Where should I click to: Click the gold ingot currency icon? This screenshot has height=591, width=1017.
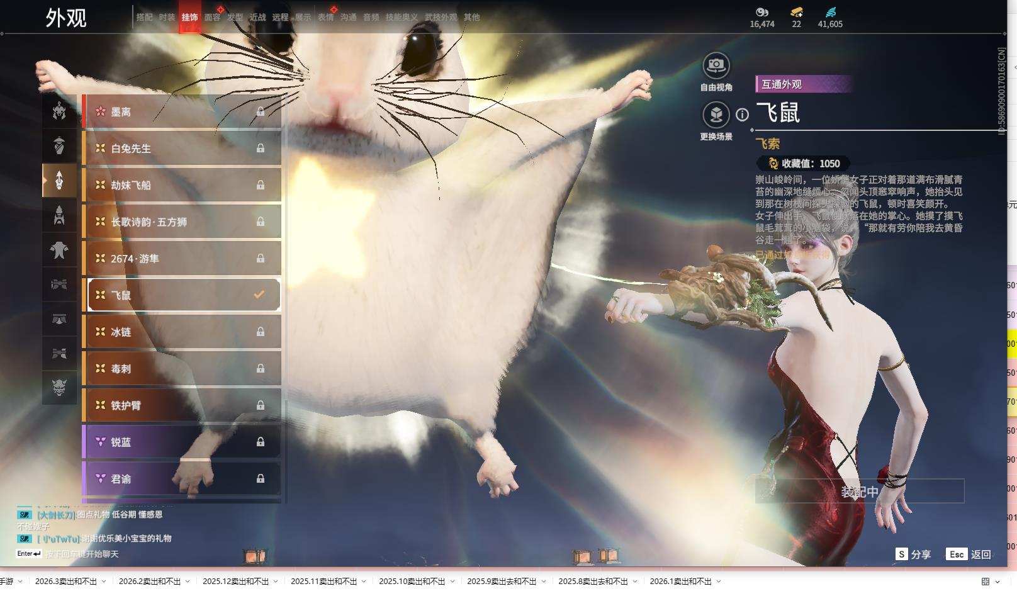796,12
